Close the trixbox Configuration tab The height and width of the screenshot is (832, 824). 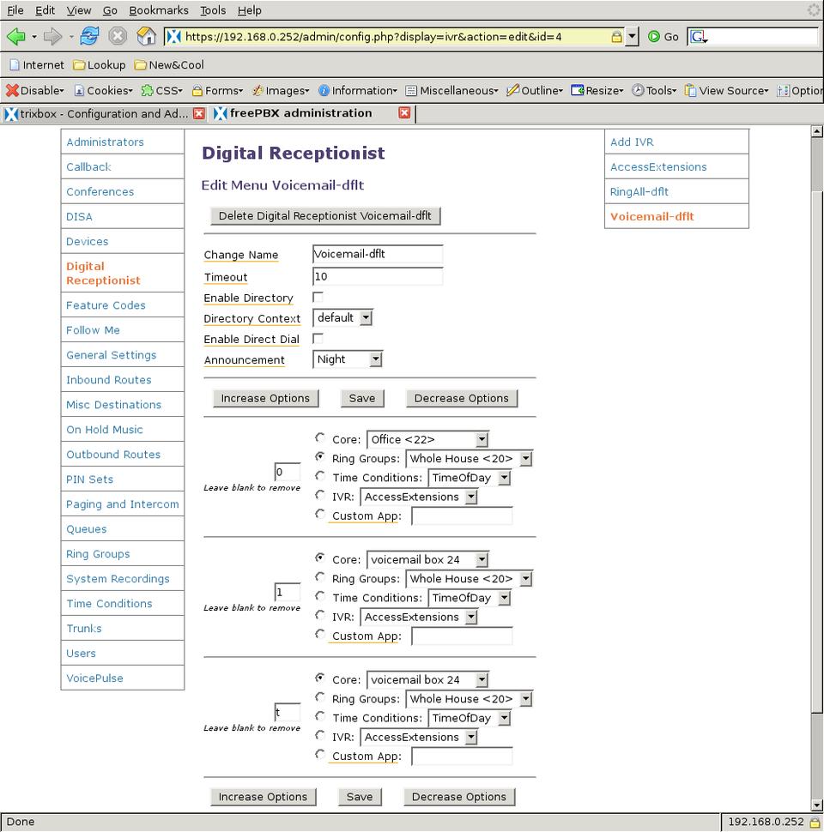[x=199, y=113]
